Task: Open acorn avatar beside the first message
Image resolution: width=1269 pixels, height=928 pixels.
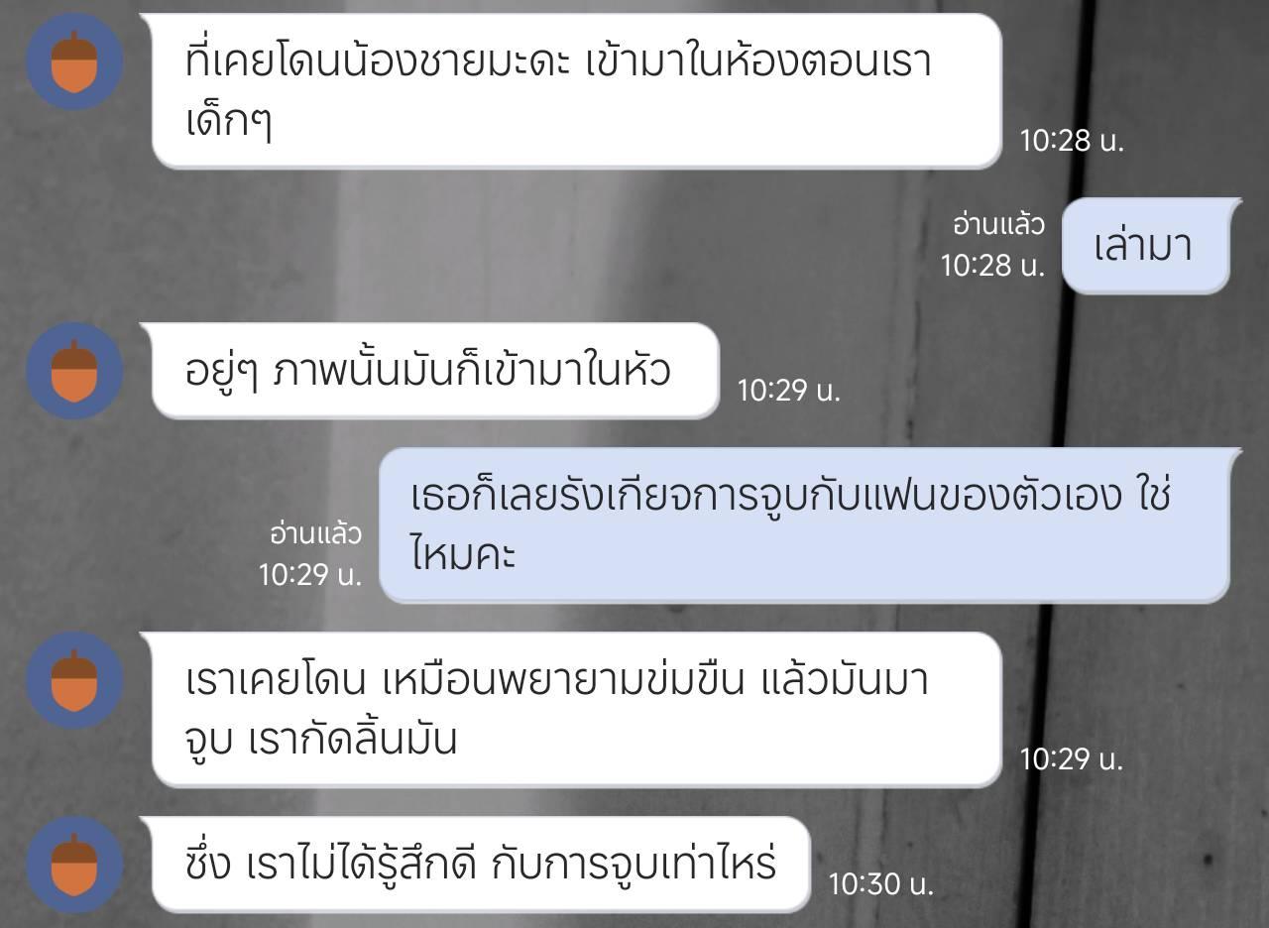Action: coord(74,61)
